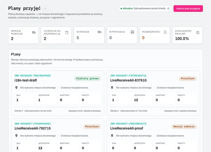
Task: Click the Wersja robocza status badge
Action: click(184, 127)
